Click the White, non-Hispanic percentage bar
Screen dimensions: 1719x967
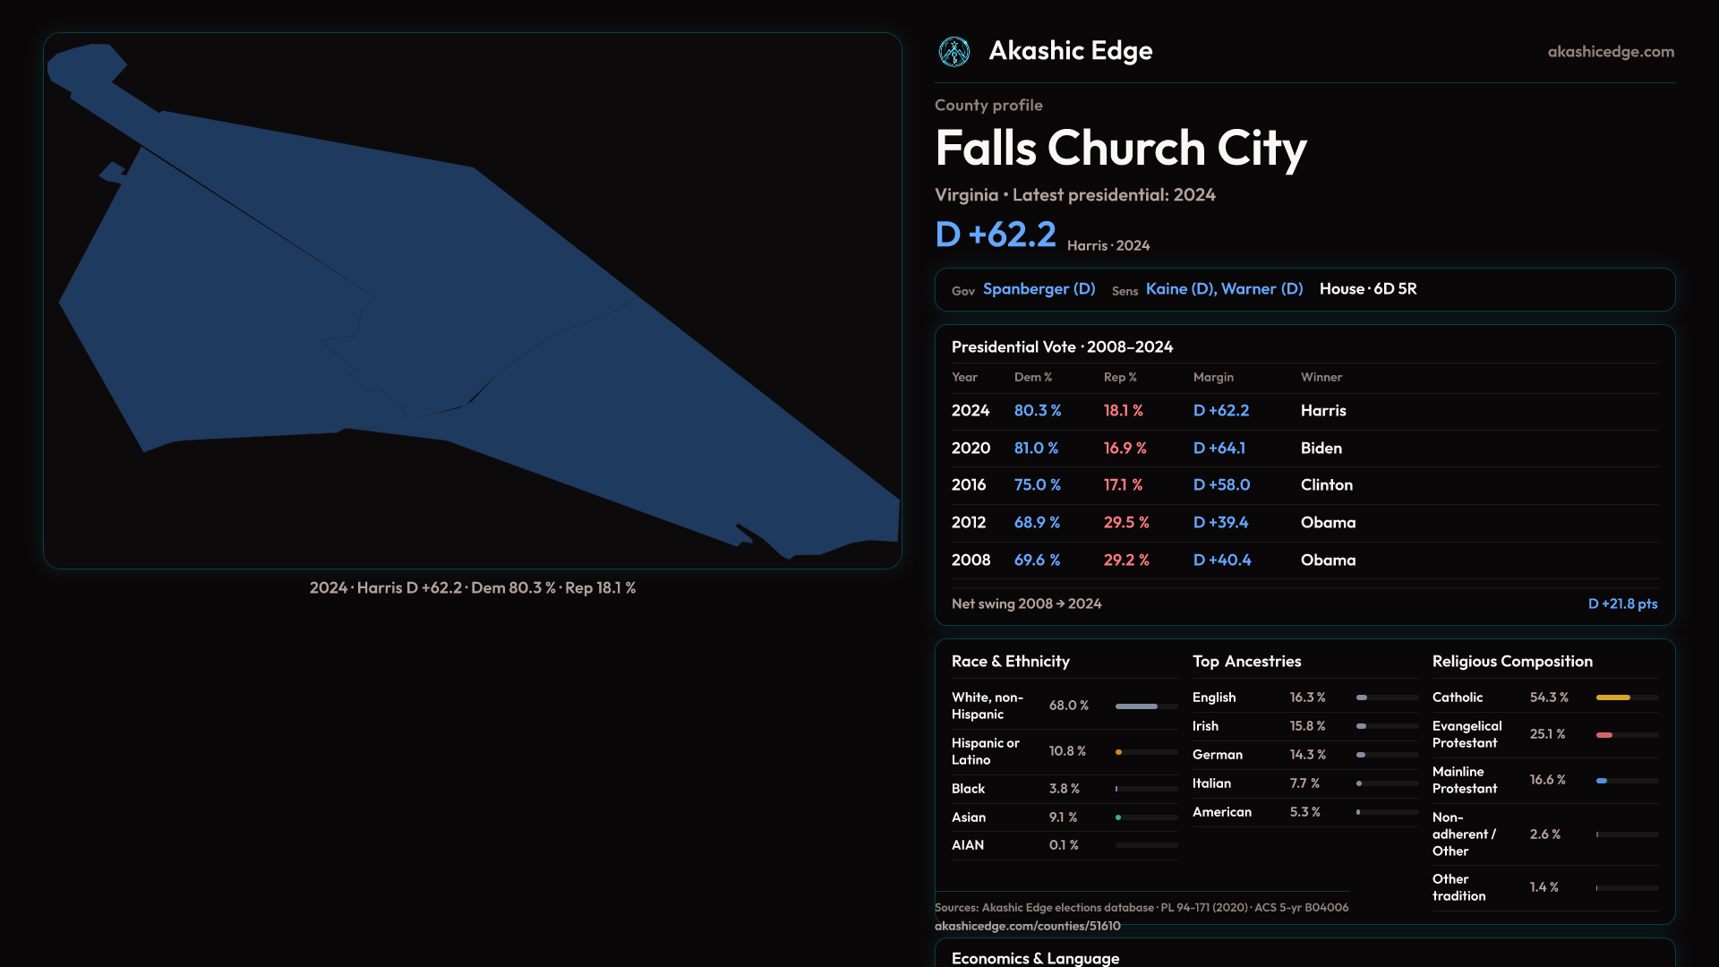[1137, 706]
